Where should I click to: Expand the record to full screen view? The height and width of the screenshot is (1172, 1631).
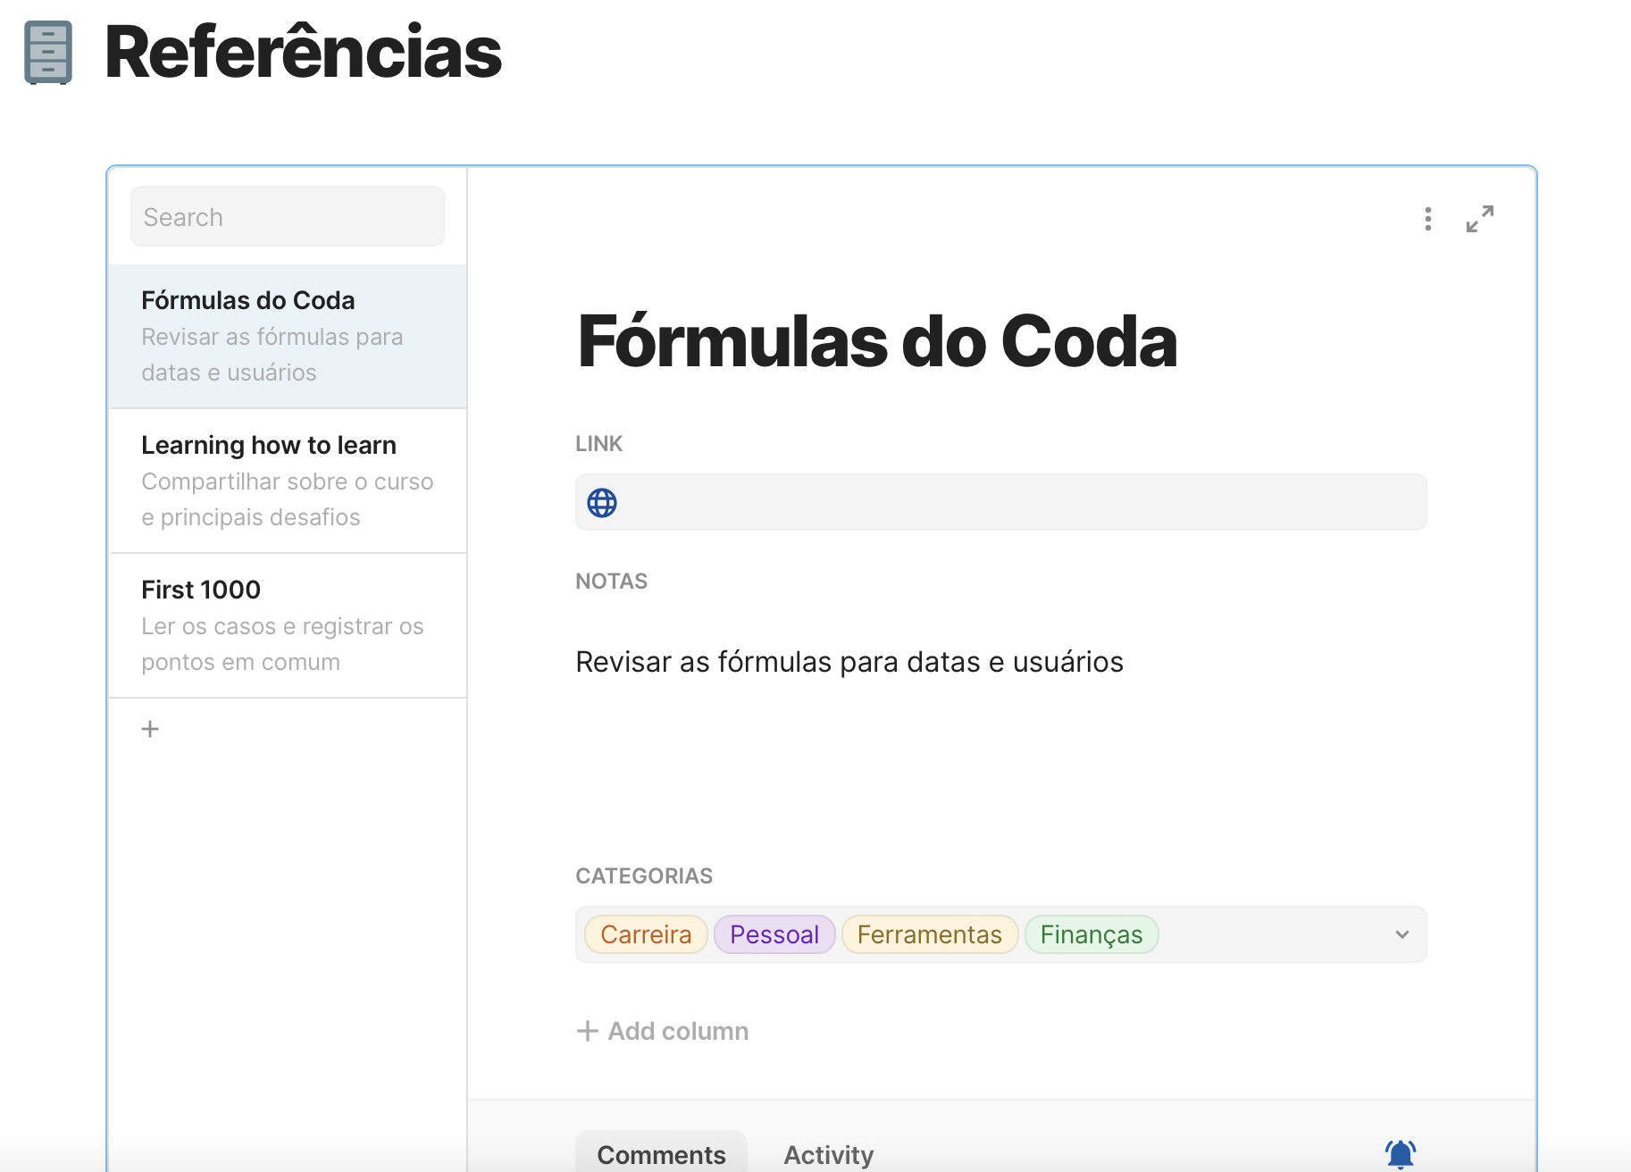pyautogui.click(x=1480, y=219)
